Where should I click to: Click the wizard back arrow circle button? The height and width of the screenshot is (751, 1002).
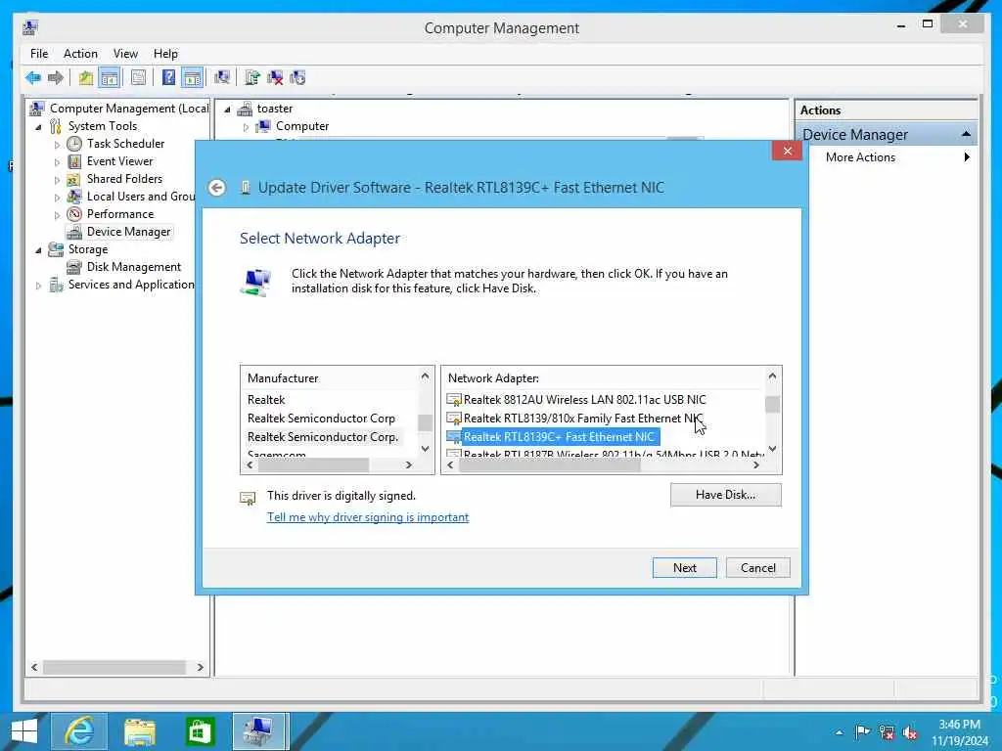click(x=217, y=187)
